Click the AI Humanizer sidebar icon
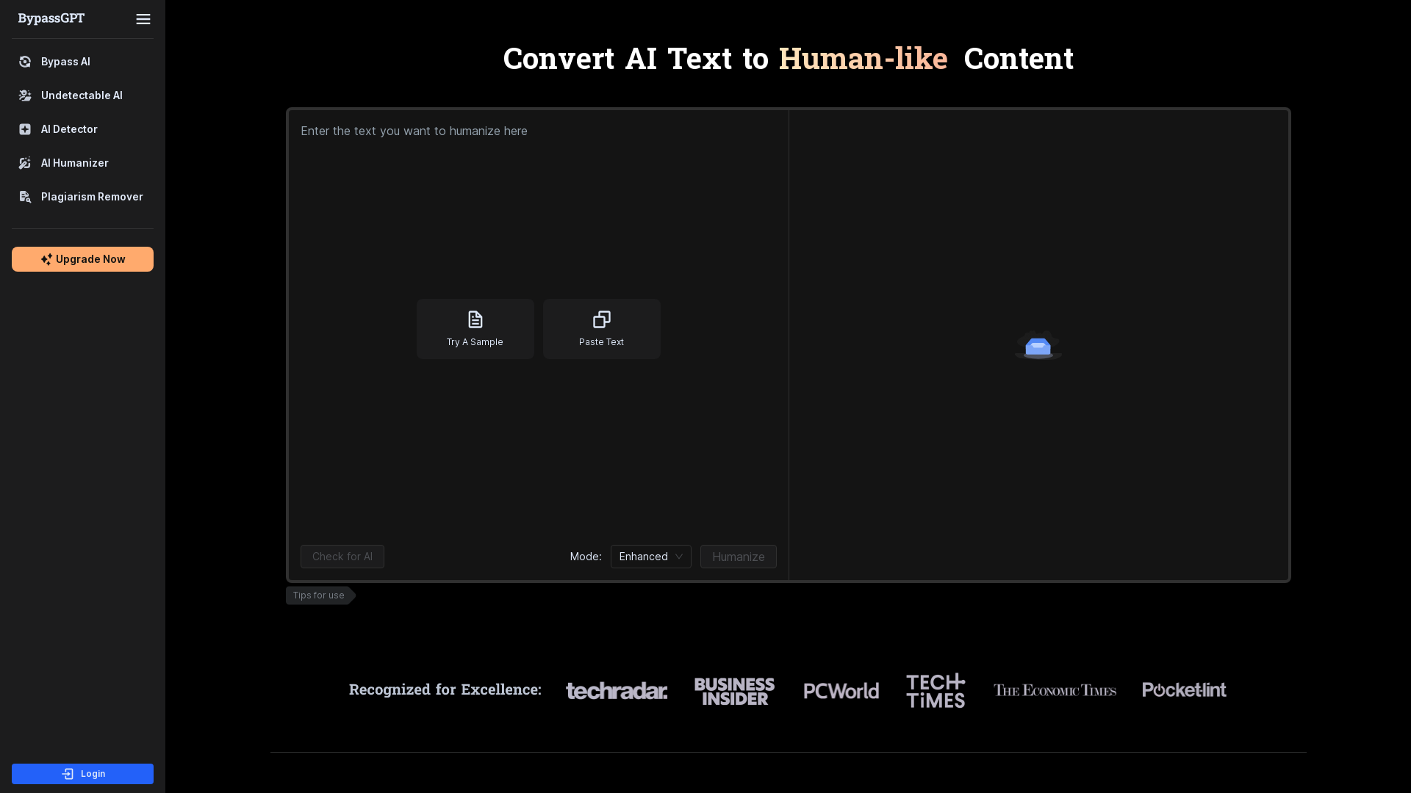Image resolution: width=1411 pixels, height=793 pixels. pos(25,163)
